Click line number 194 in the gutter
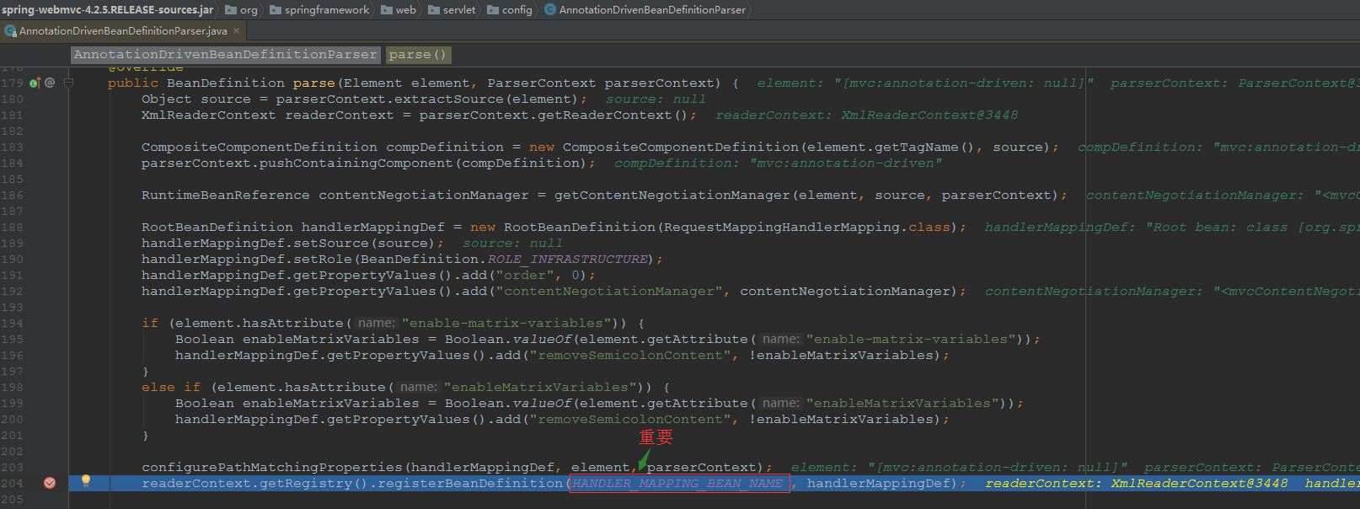Image resolution: width=1360 pixels, height=509 pixels. (x=13, y=324)
